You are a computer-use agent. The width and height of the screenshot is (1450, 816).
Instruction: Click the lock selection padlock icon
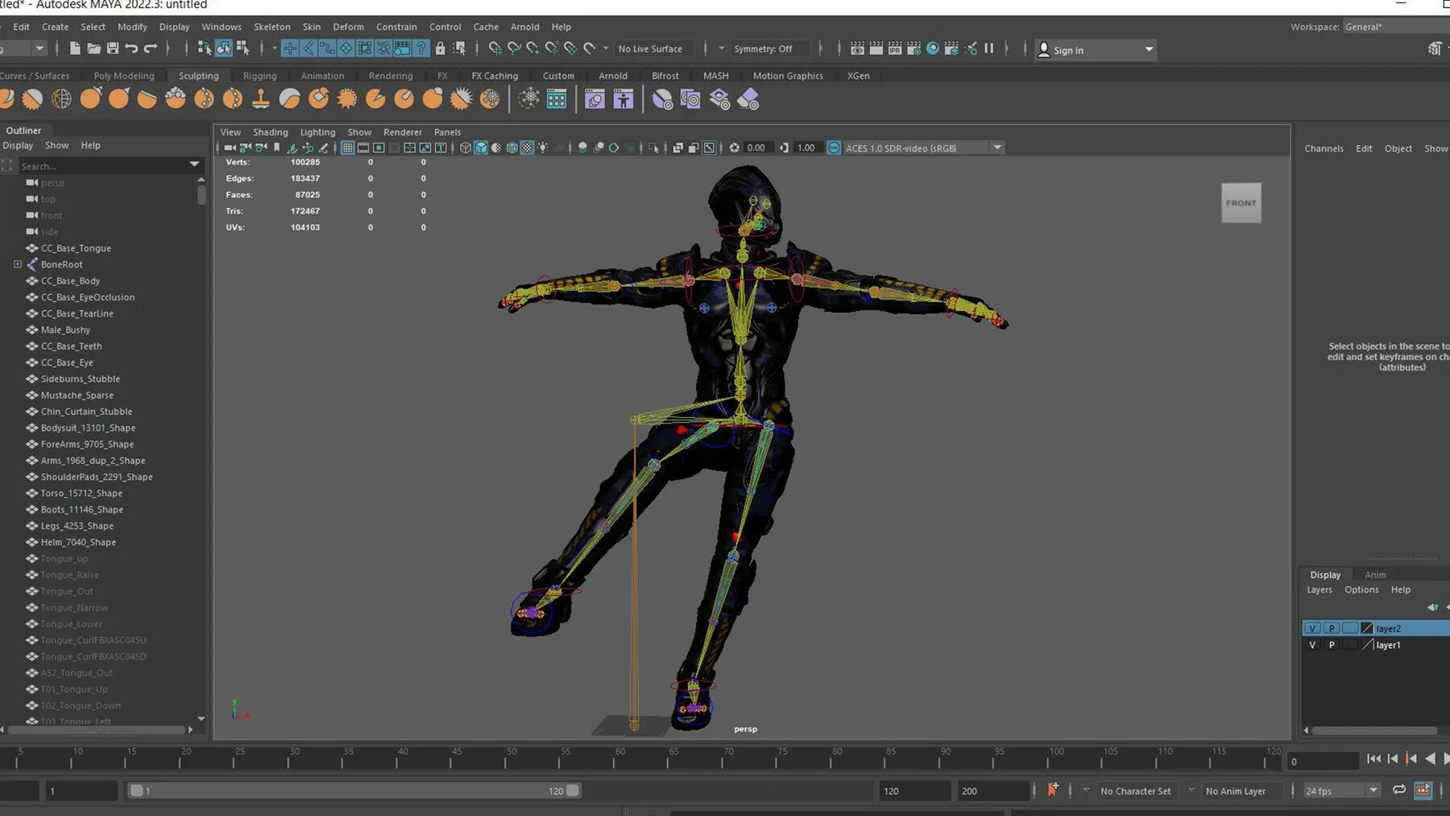pyautogui.click(x=440, y=49)
